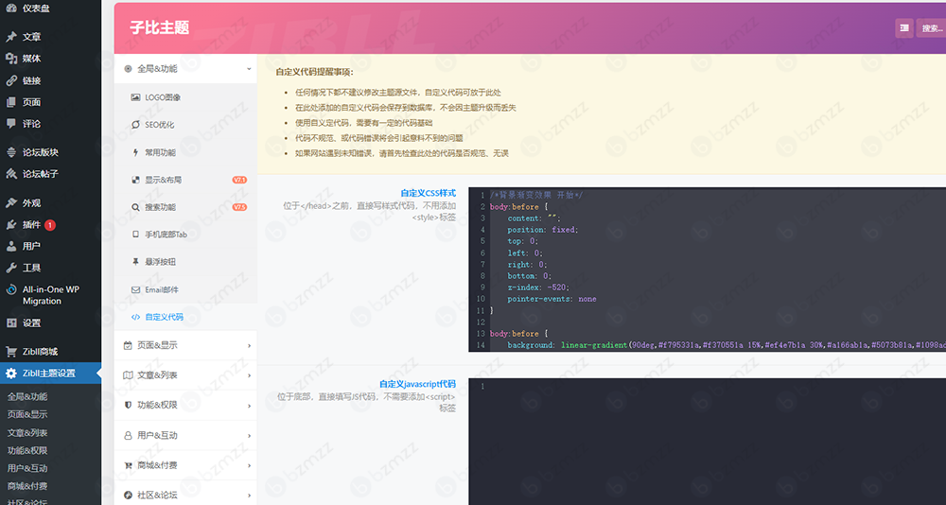Click the 论坛版块 forum icon
This screenshot has height=505, width=946.
[10, 152]
